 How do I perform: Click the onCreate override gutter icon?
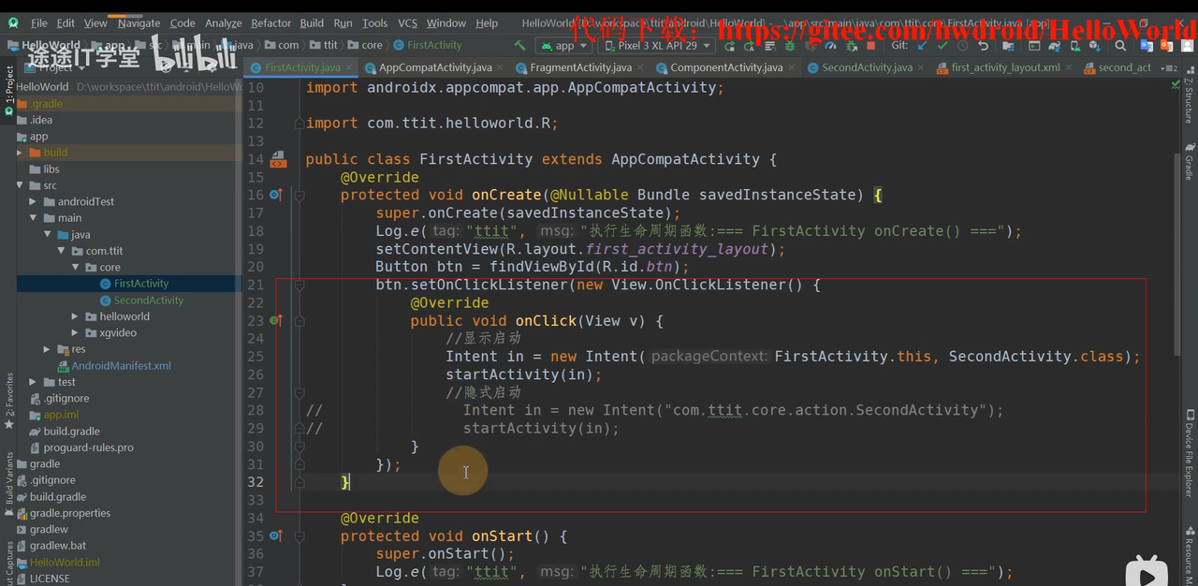coord(276,195)
